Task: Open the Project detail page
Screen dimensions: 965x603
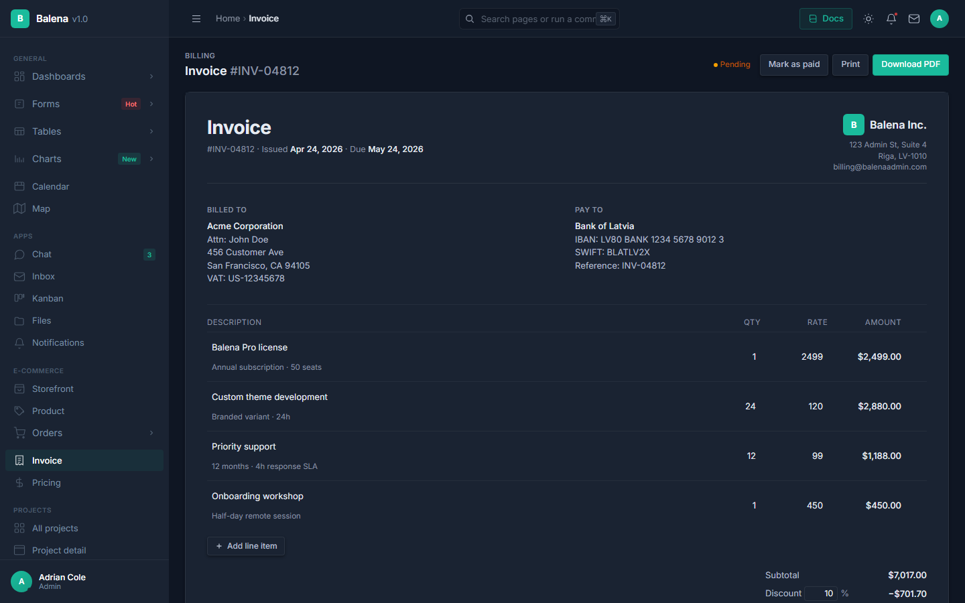Action: coord(84,550)
